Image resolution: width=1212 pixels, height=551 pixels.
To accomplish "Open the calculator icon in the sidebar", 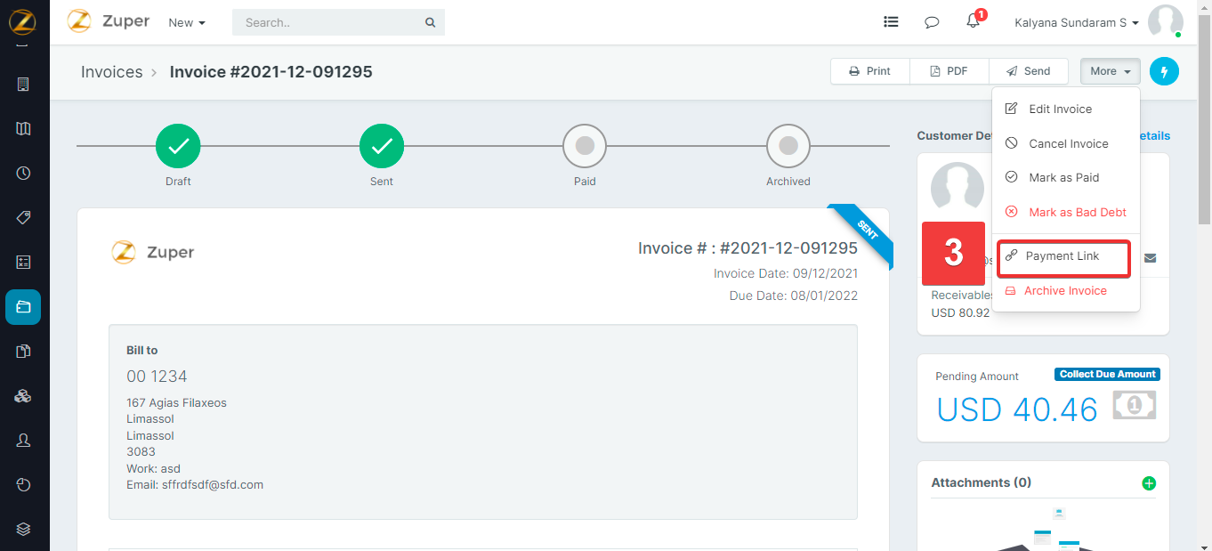I will point(23,263).
